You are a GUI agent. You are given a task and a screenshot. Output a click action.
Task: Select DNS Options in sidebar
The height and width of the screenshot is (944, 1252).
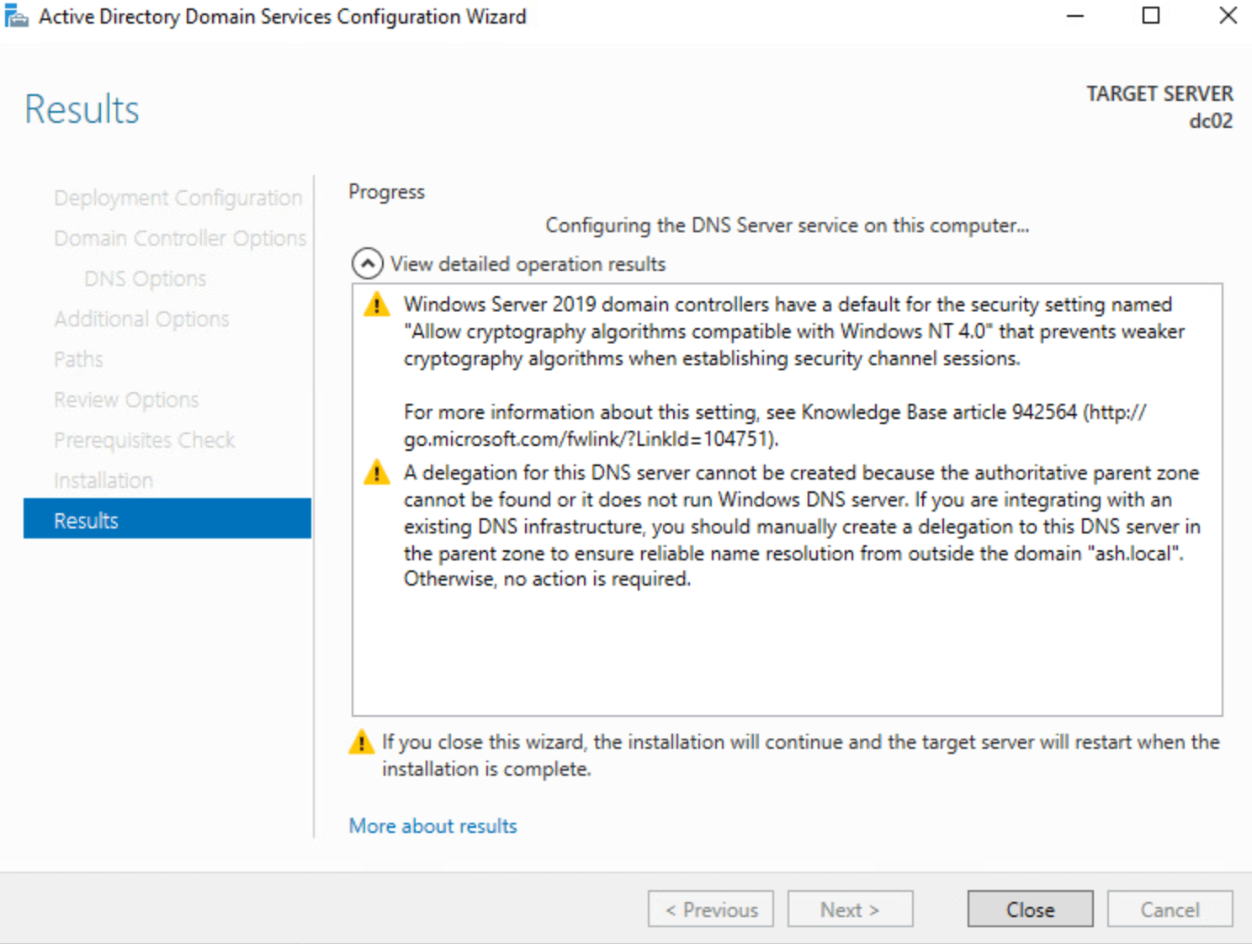pos(145,278)
